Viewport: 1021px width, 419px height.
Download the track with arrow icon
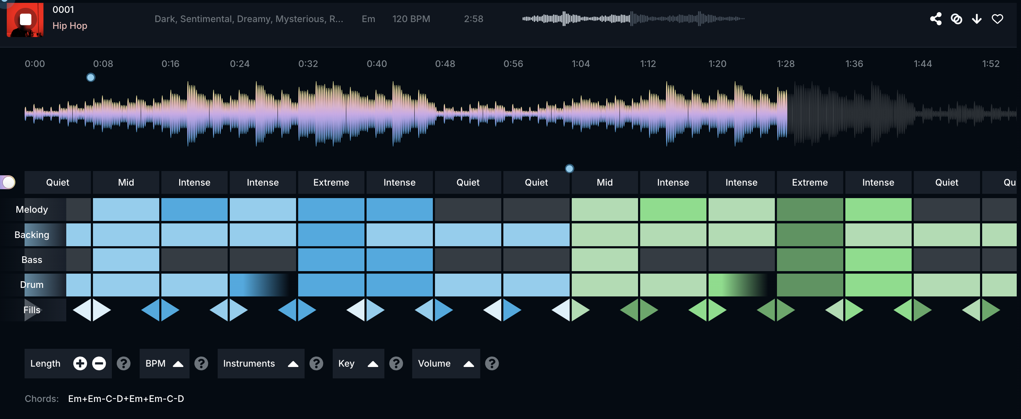click(x=976, y=19)
